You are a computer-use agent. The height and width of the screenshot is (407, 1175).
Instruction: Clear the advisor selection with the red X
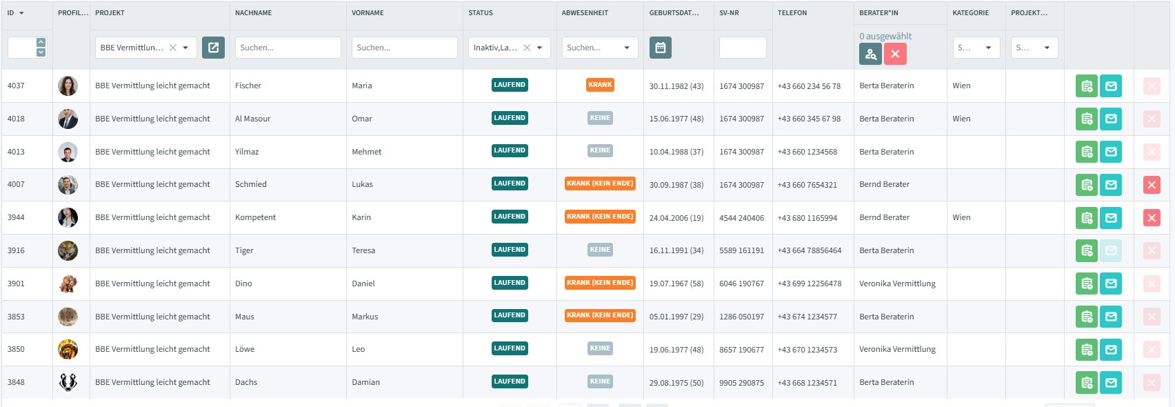(x=895, y=54)
